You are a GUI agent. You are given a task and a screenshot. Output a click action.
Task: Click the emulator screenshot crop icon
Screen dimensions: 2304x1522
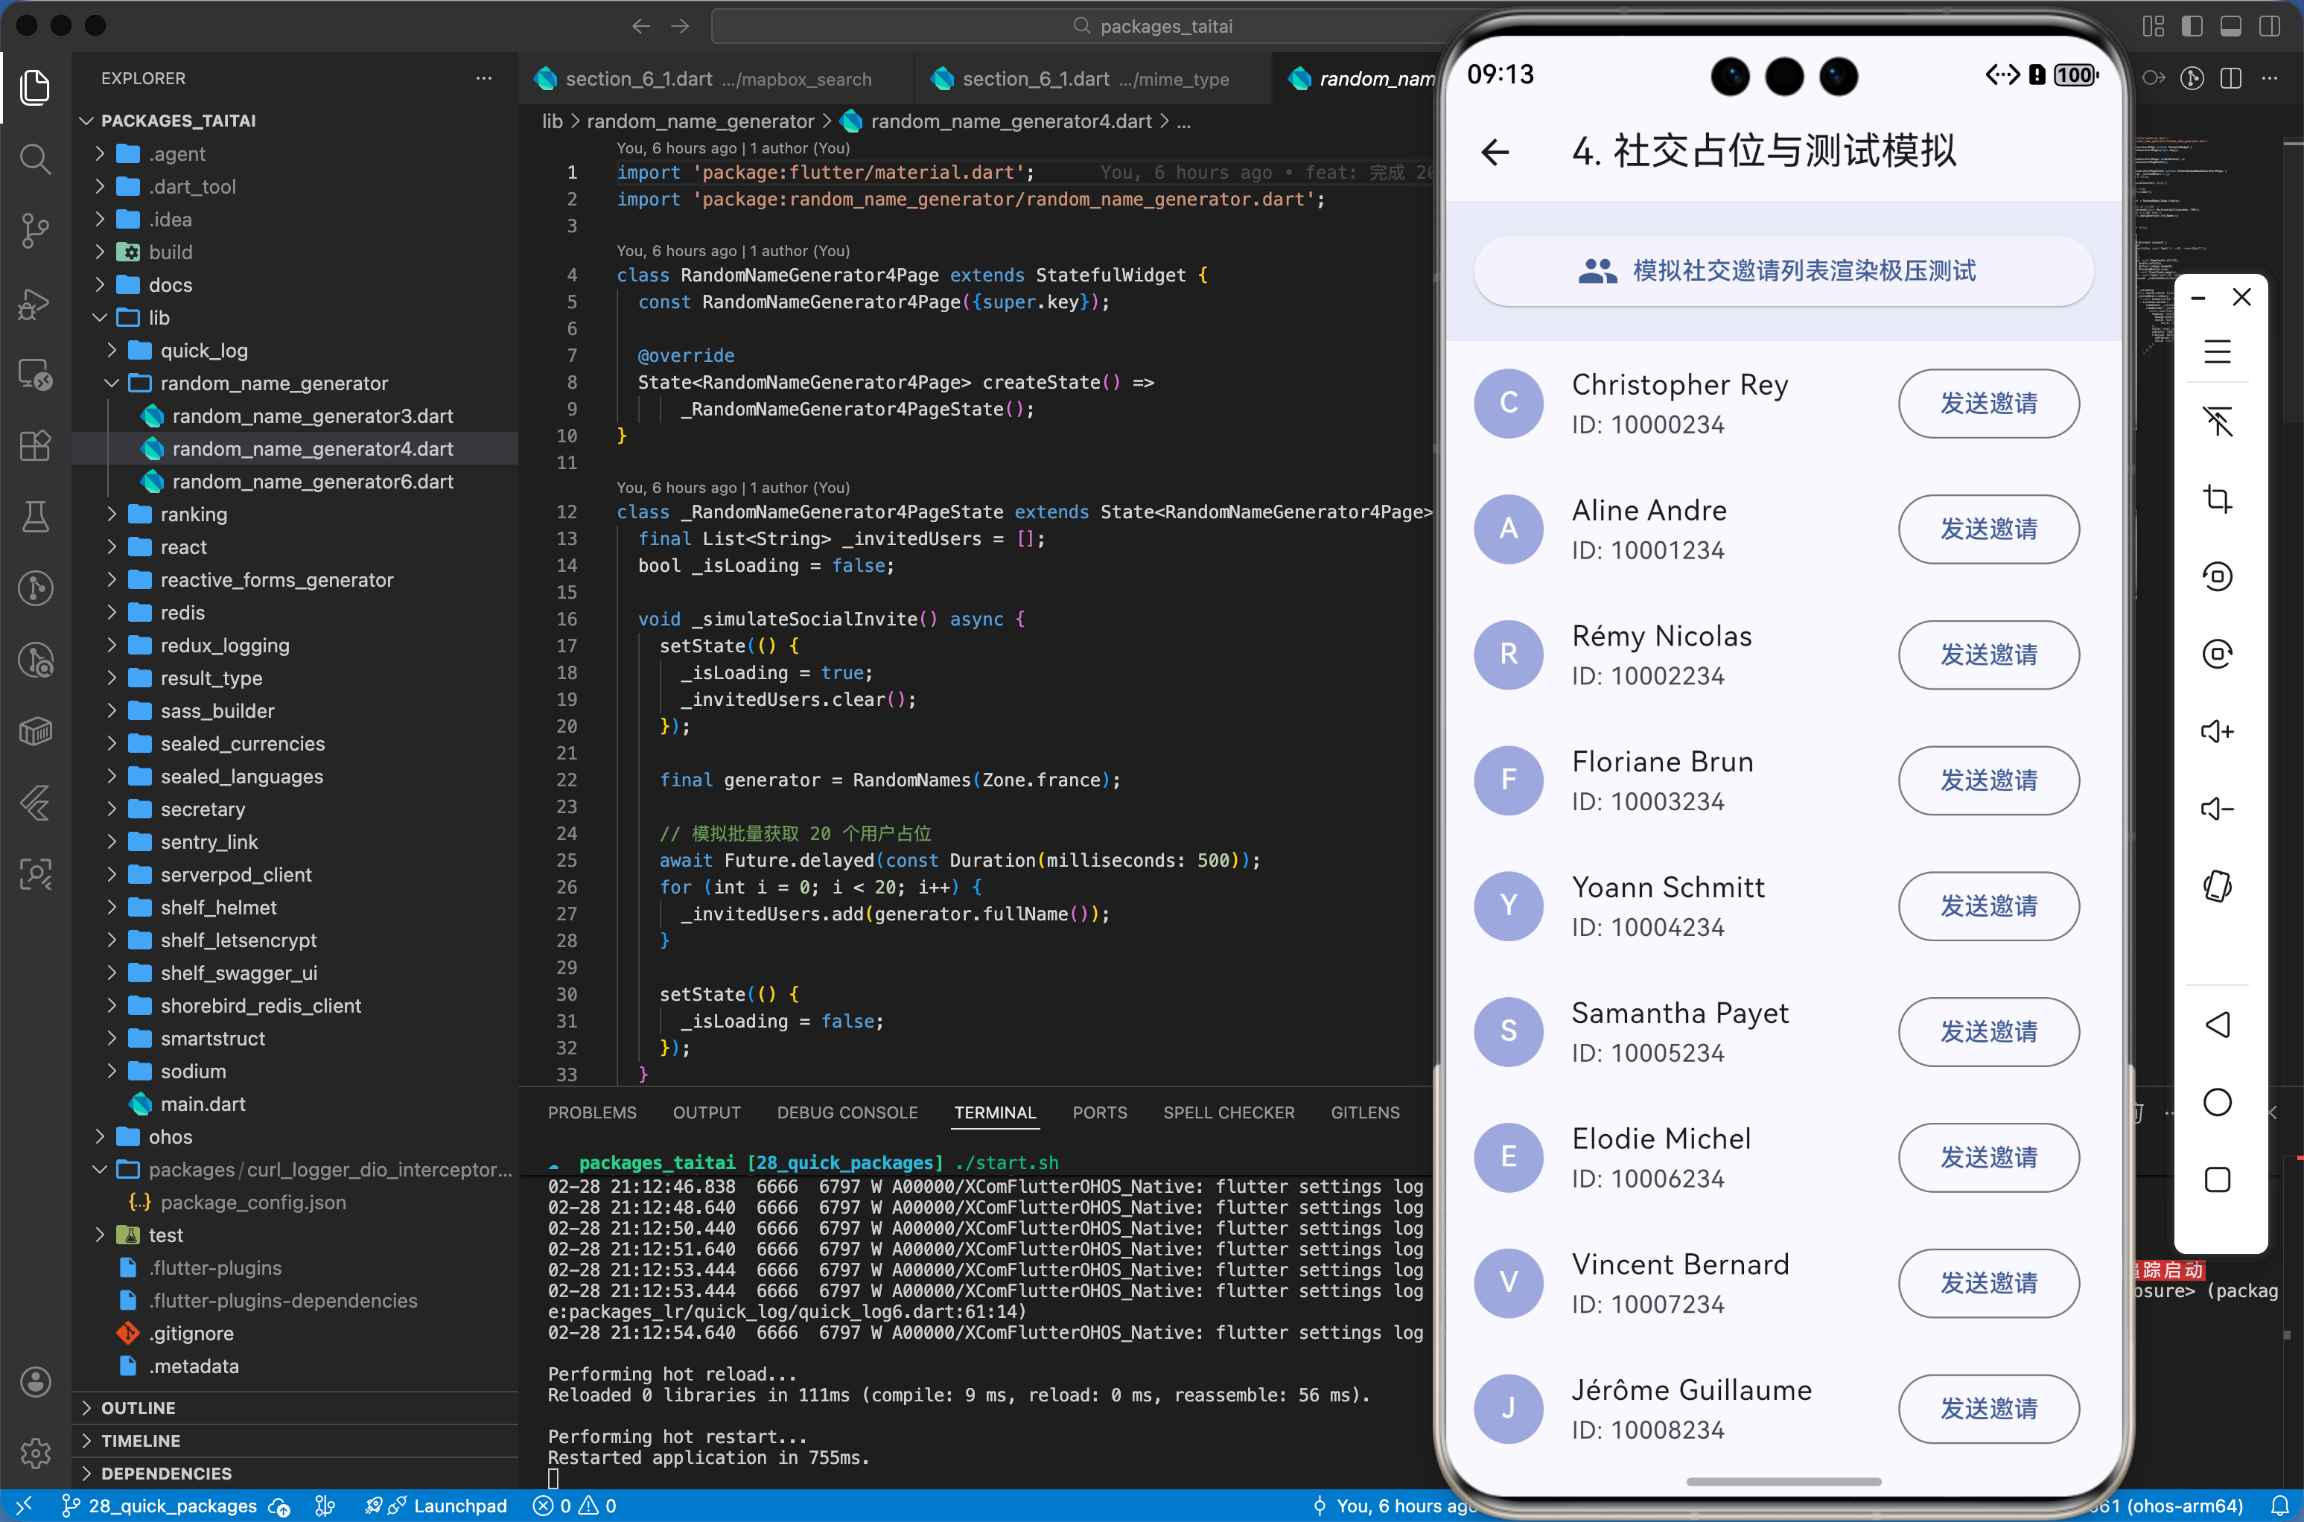pyautogui.click(x=2217, y=499)
